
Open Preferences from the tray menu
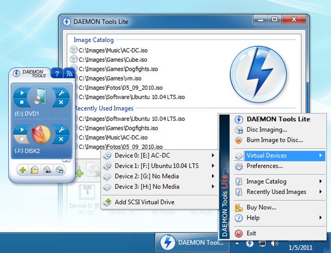(x=264, y=166)
